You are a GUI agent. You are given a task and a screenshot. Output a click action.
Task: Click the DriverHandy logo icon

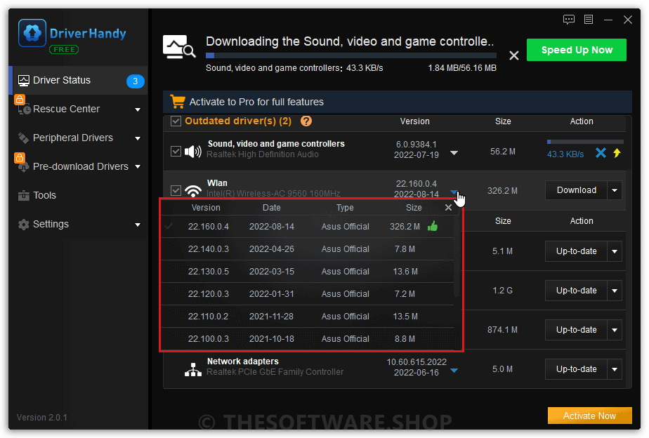[32, 33]
